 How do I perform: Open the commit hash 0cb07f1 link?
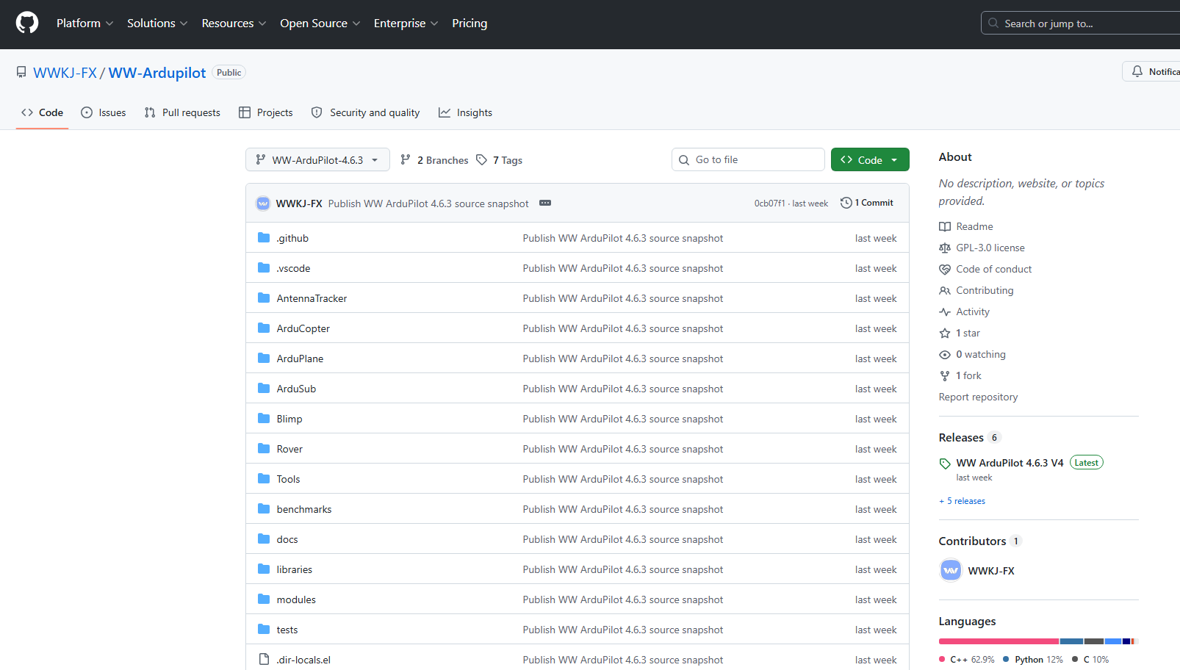[x=770, y=203]
